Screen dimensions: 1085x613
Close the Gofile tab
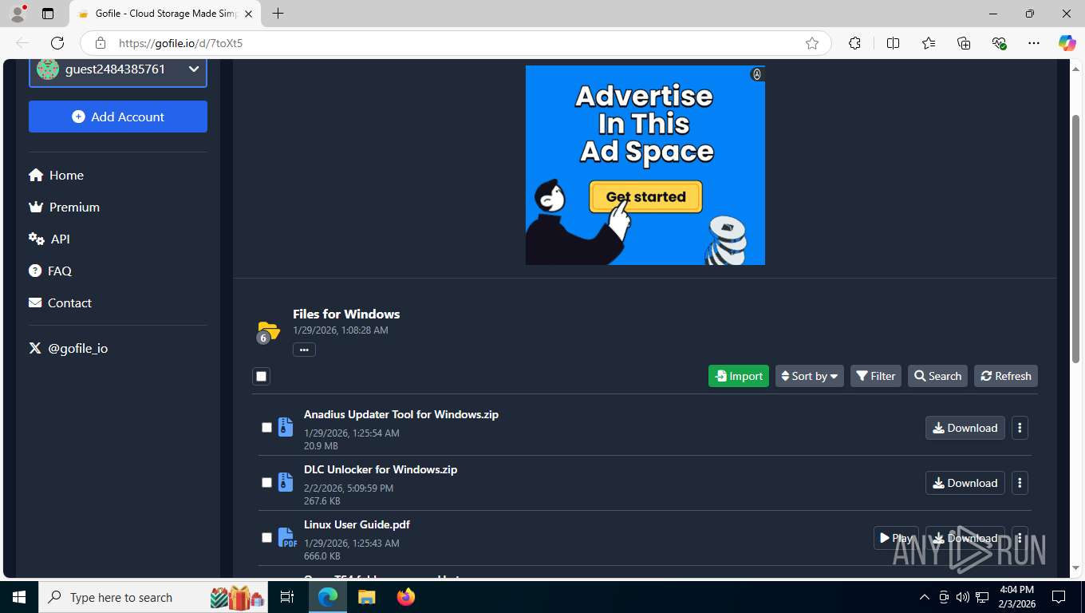[x=248, y=14]
